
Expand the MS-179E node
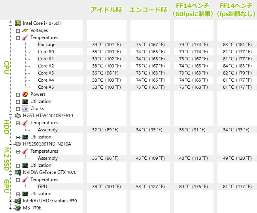(x=10, y=208)
